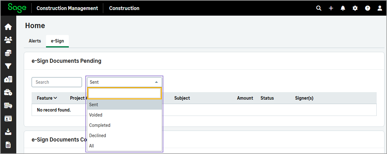Click the search magnifier in top bar

[319, 8]
